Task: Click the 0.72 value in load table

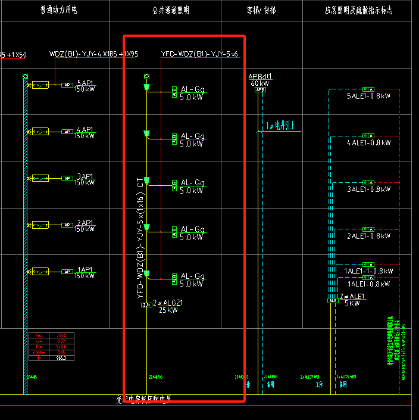Action: [x=61, y=341]
